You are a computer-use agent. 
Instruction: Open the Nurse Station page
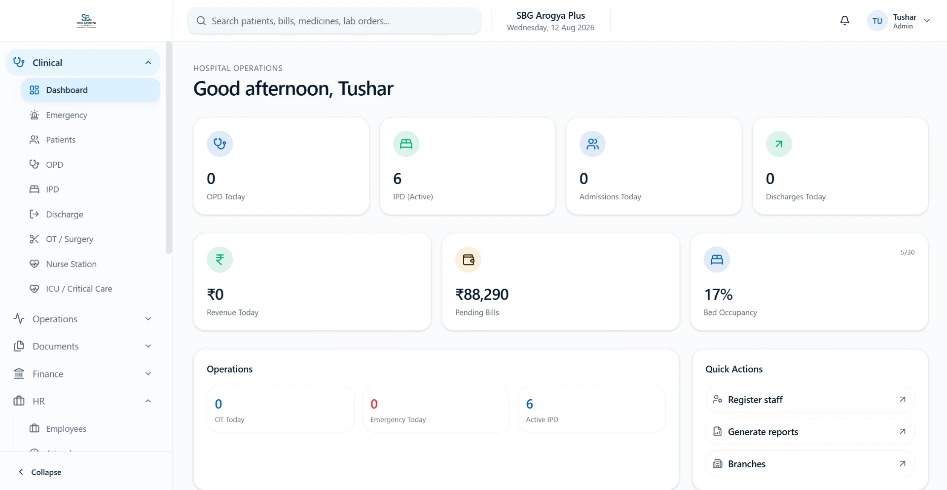[91, 264]
